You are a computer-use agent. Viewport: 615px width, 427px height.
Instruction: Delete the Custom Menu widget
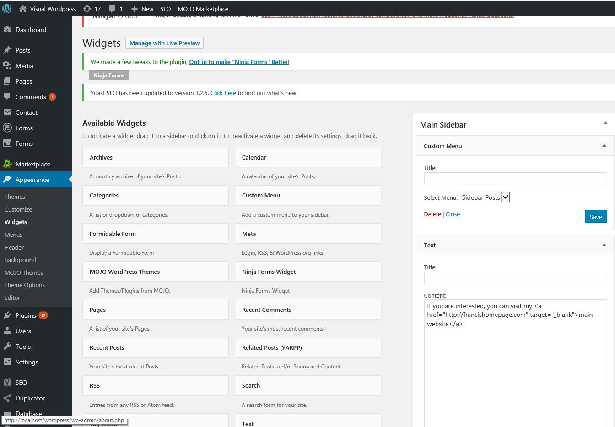(x=432, y=214)
